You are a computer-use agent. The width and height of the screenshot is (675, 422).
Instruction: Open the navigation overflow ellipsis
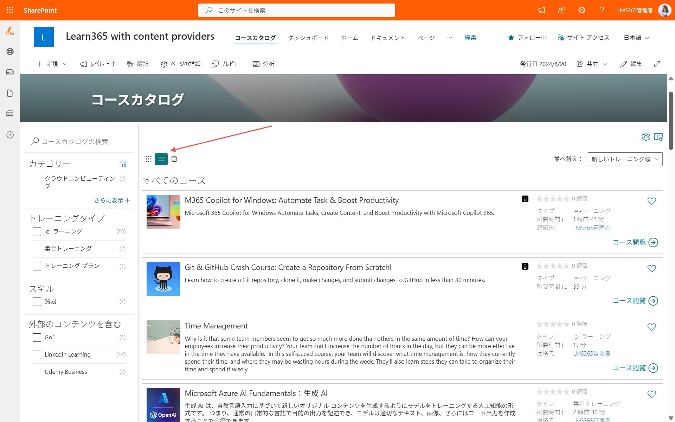(450, 38)
